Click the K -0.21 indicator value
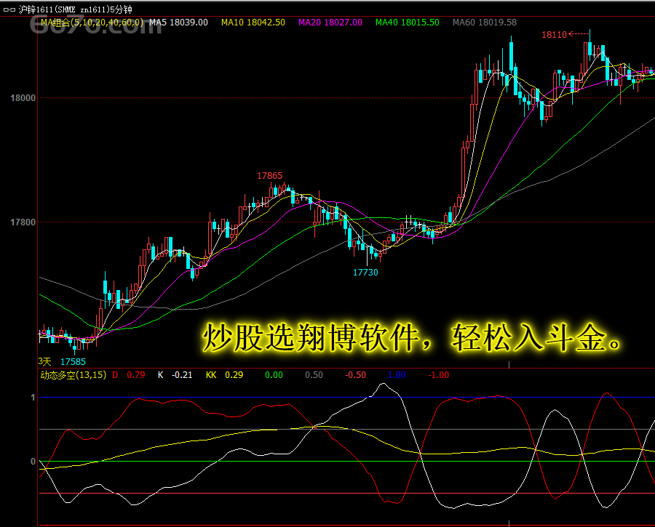655x527 pixels. pos(175,375)
